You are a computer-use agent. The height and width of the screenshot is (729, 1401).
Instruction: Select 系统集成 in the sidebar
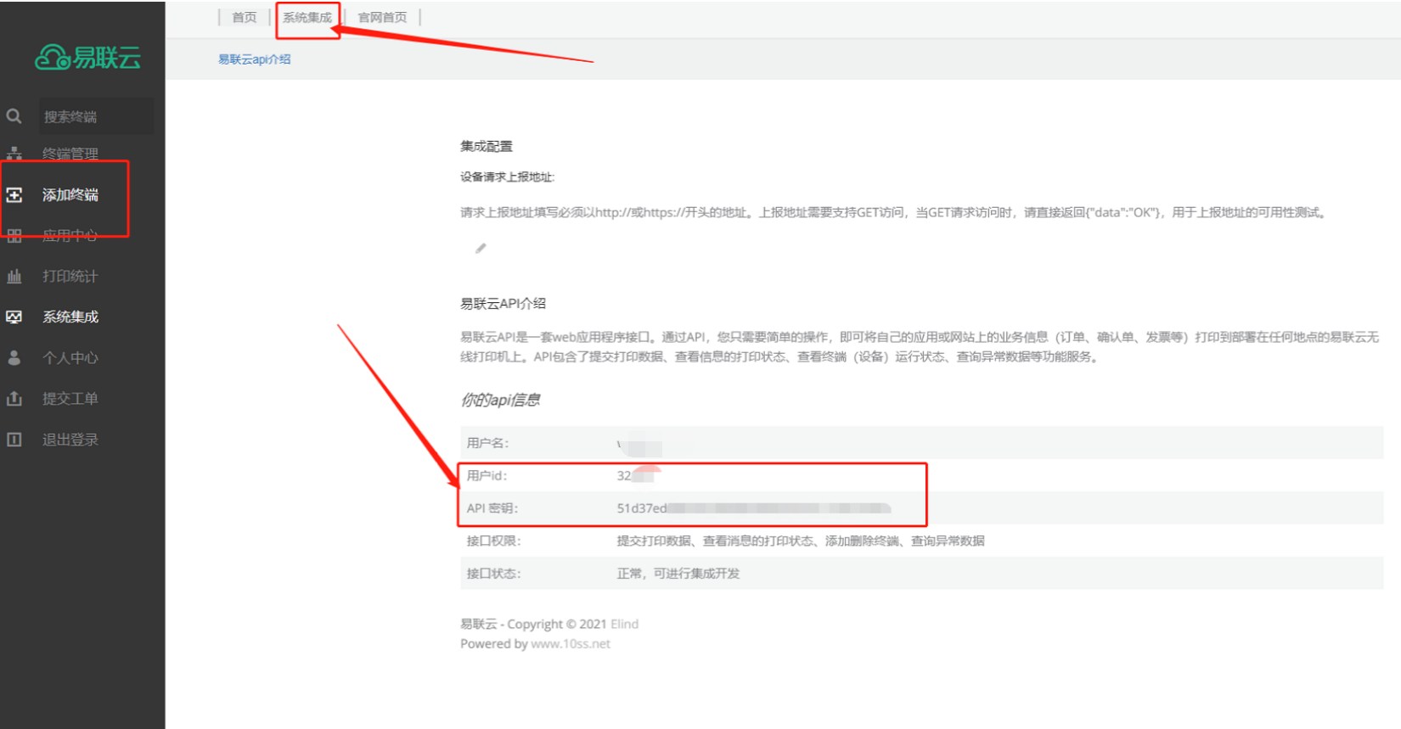(70, 317)
